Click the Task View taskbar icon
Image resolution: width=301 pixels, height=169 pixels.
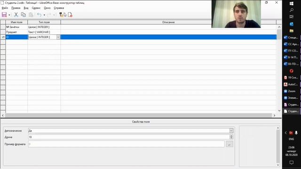[x=292, y=17]
